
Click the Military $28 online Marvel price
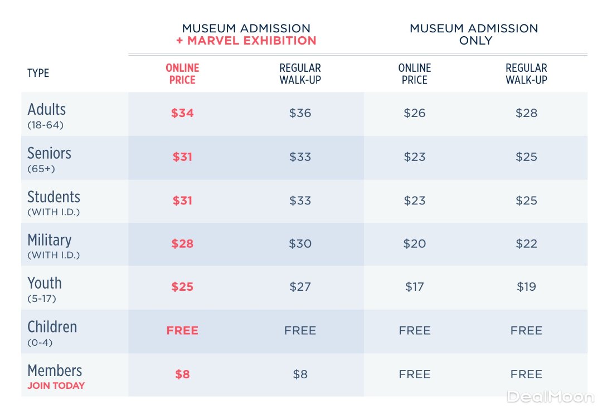[182, 244]
